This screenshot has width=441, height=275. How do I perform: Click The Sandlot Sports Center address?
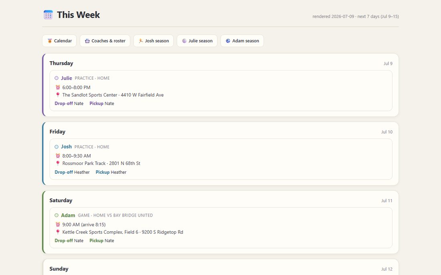(x=113, y=95)
